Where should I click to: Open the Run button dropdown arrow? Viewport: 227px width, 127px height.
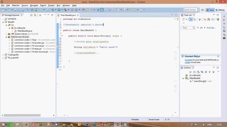click(62, 10)
